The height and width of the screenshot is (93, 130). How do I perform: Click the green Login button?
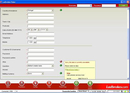pyautogui.click(x=123, y=6)
